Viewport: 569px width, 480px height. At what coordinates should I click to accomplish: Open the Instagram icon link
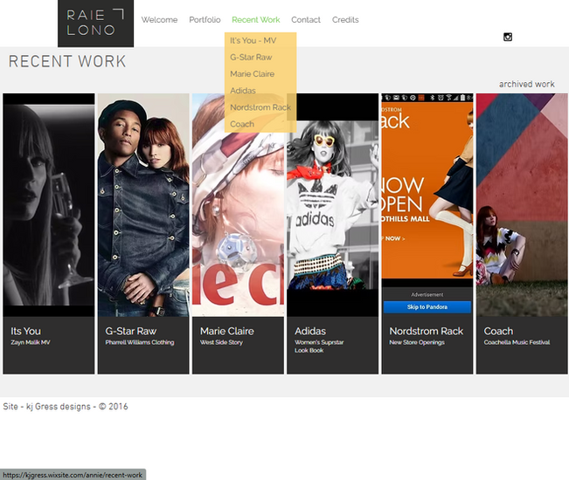pos(508,37)
